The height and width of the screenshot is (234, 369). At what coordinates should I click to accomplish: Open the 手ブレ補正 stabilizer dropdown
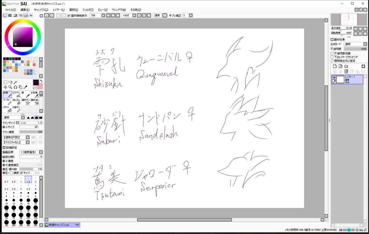191,15
